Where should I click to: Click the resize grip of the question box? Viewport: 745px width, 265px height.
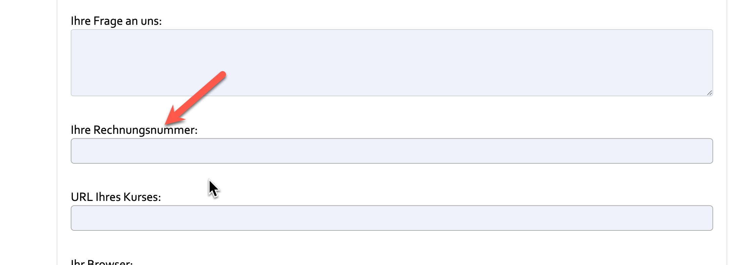[709, 93]
